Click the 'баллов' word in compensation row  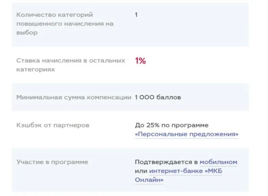168,97
